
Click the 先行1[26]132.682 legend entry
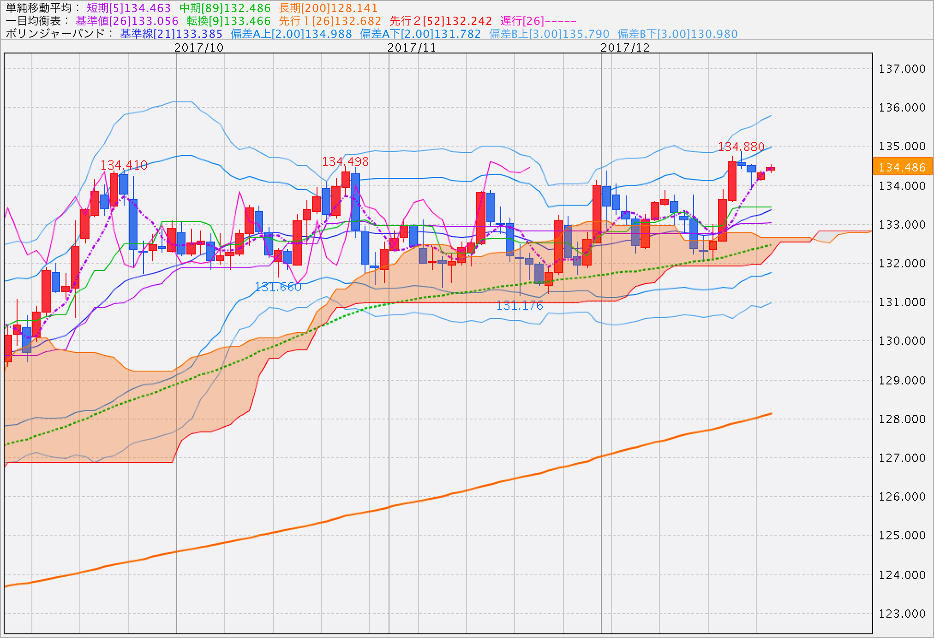click(x=330, y=21)
